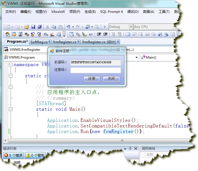
Task: Open the SQL Prompt 4 menu
Action: [111, 12]
